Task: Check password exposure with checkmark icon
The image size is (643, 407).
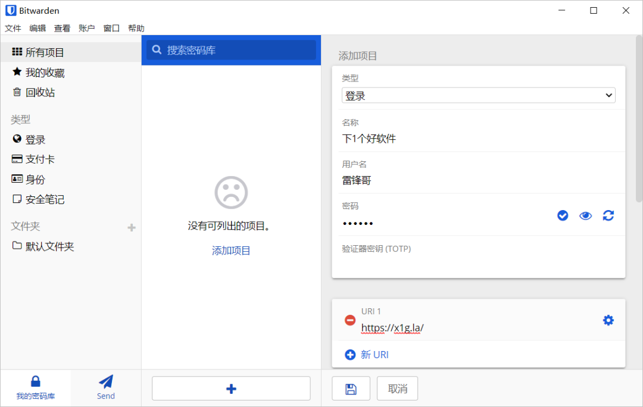Action: tap(563, 215)
